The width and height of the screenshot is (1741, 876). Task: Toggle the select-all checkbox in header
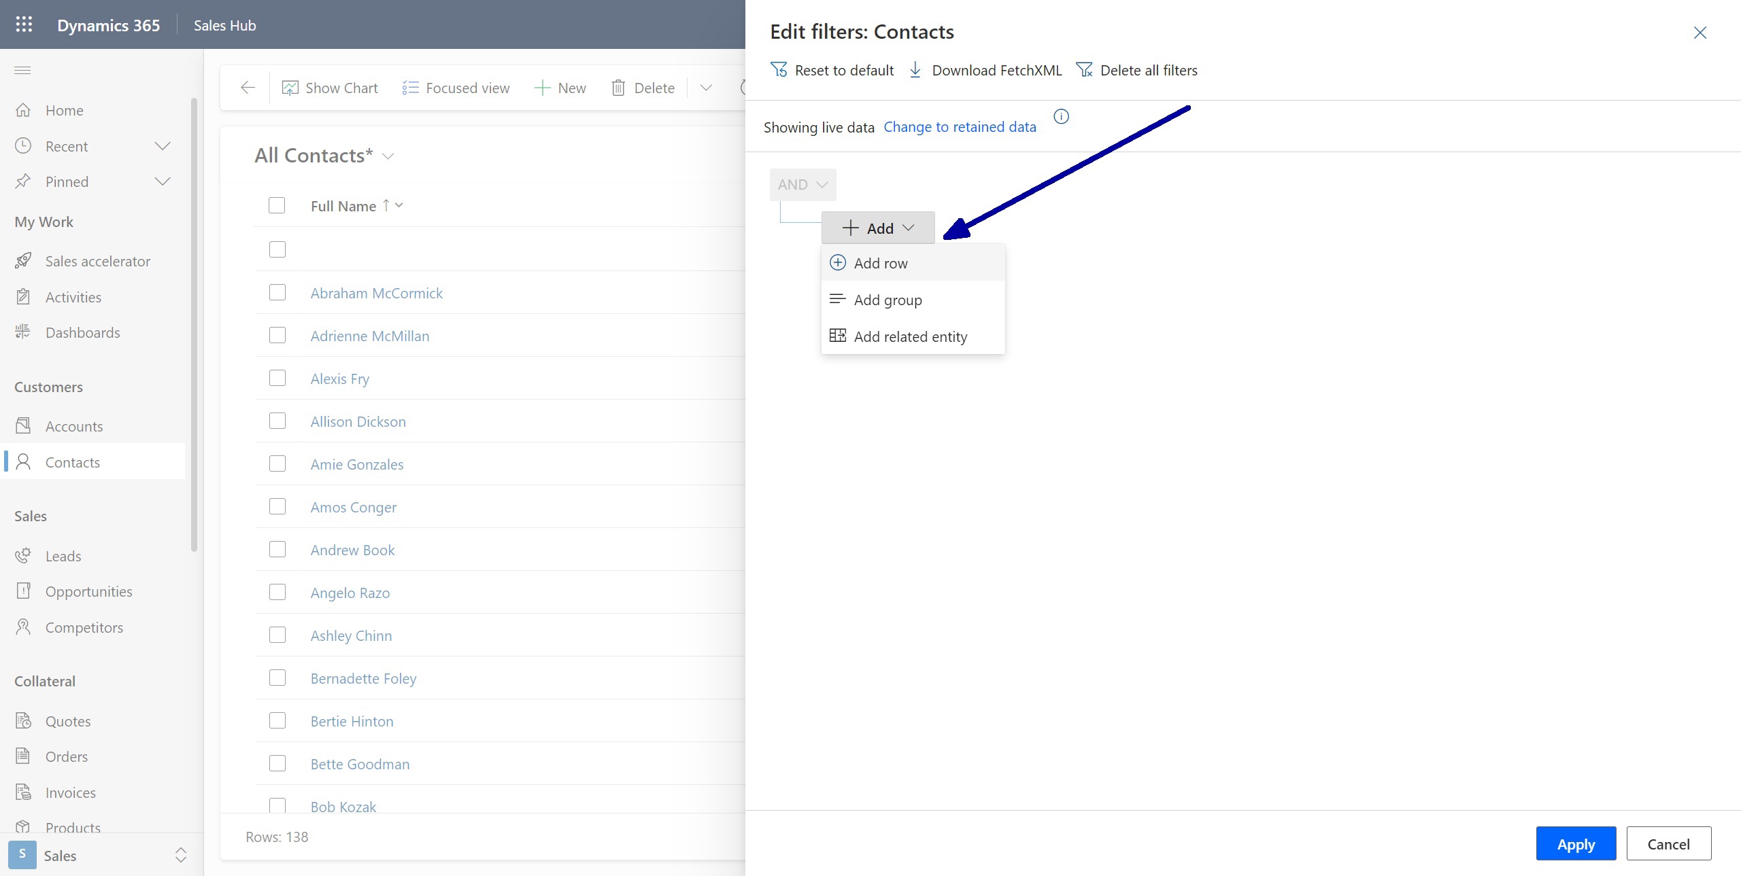[x=277, y=205]
